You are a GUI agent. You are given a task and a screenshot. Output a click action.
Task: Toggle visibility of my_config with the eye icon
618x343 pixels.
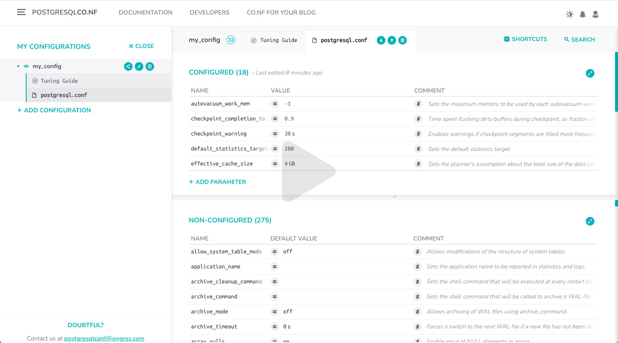[x=26, y=66]
